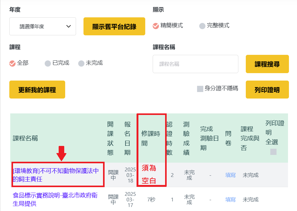Click the 更新我的課程 button
The width and height of the screenshot is (297, 211).
click(37, 90)
